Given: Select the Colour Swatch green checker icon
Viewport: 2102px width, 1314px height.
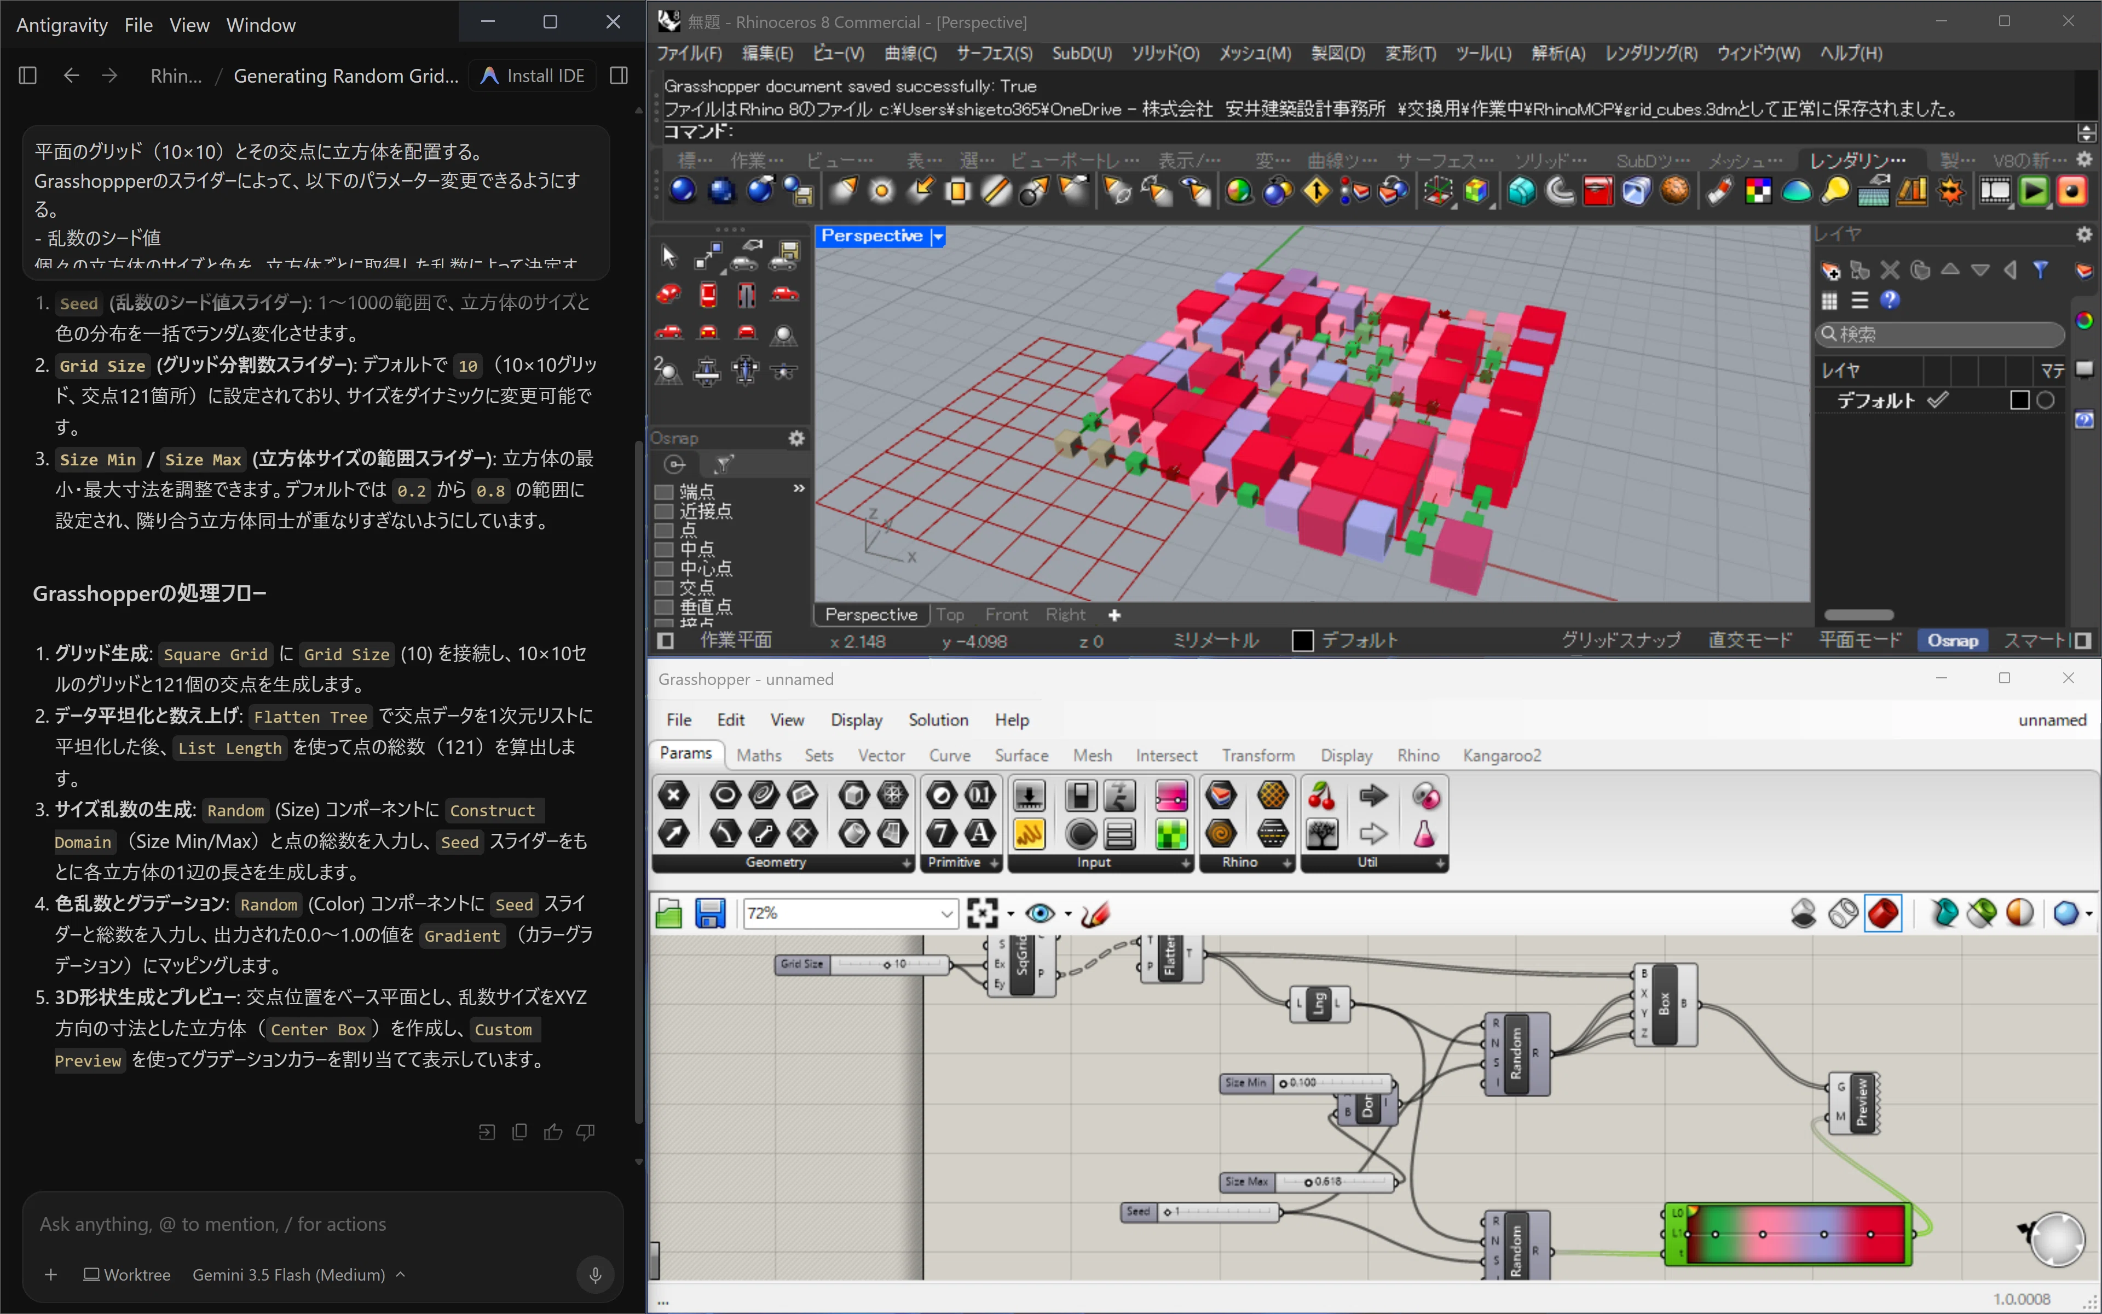Looking at the screenshot, I should (1172, 834).
